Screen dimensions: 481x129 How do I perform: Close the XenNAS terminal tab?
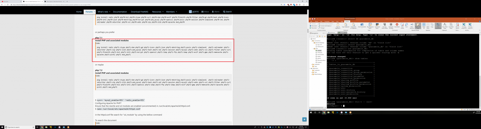(x=346, y=33)
